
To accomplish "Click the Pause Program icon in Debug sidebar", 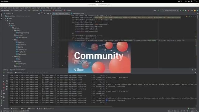I will [4, 81].
